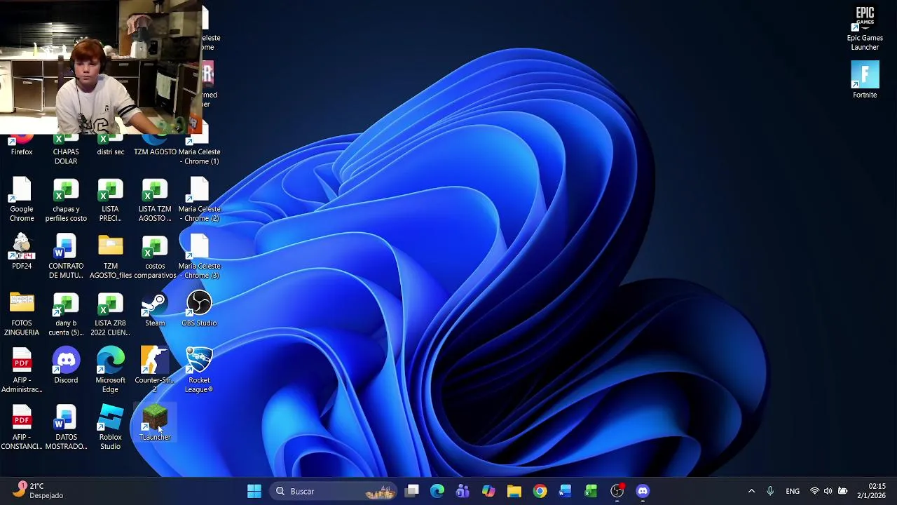
Task: Select TZM AGOSTO_files folder
Action: 110,256
